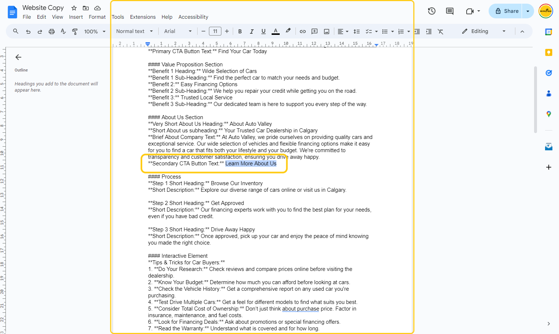Collapse the toolbar menus chevron
This screenshot has width=559, height=334.
[x=522, y=32]
